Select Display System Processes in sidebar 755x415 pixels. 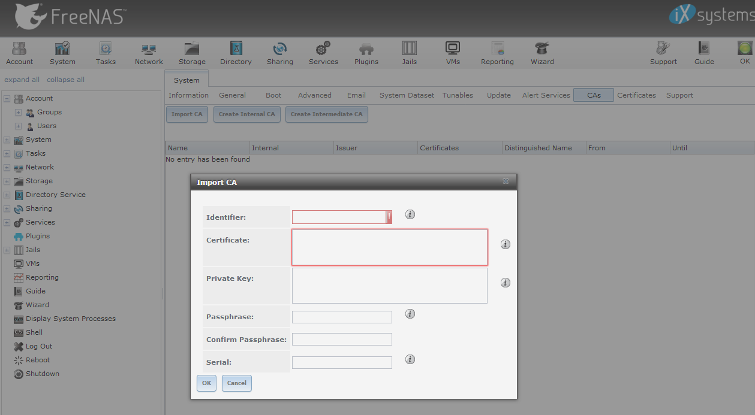click(70, 319)
